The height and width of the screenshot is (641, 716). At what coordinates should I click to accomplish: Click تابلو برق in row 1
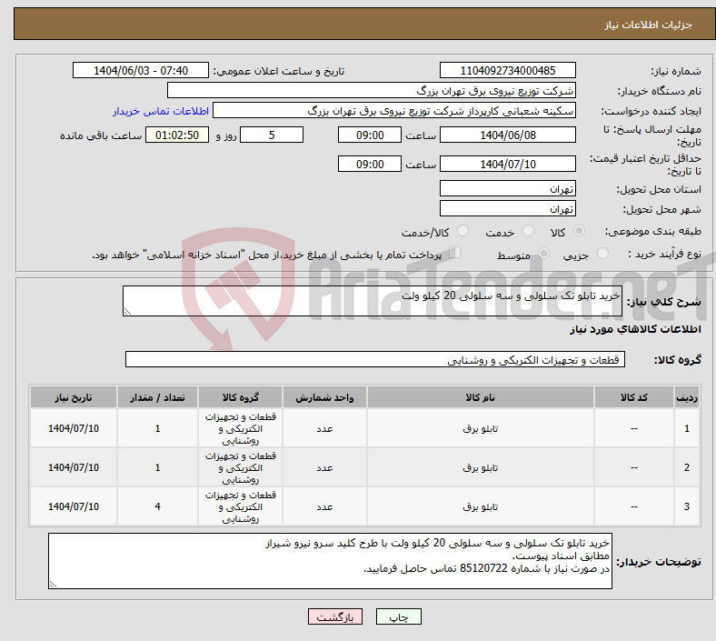[481, 428]
